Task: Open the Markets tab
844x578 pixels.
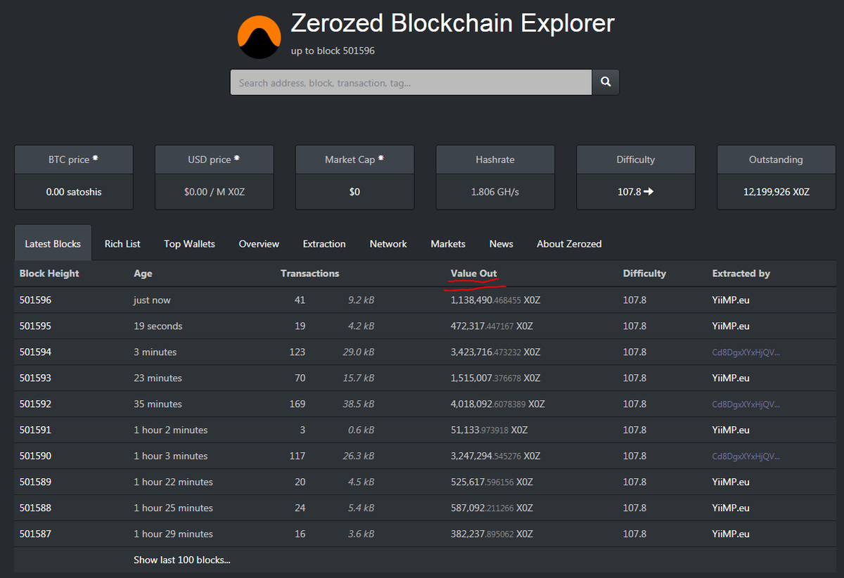Action: [x=447, y=243]
